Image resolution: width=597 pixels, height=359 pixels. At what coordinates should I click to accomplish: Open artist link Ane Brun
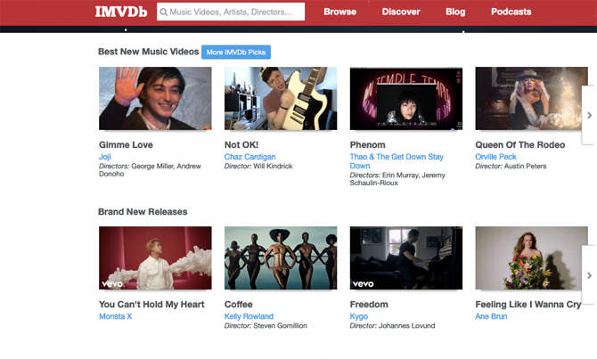(x=491, y=316)
